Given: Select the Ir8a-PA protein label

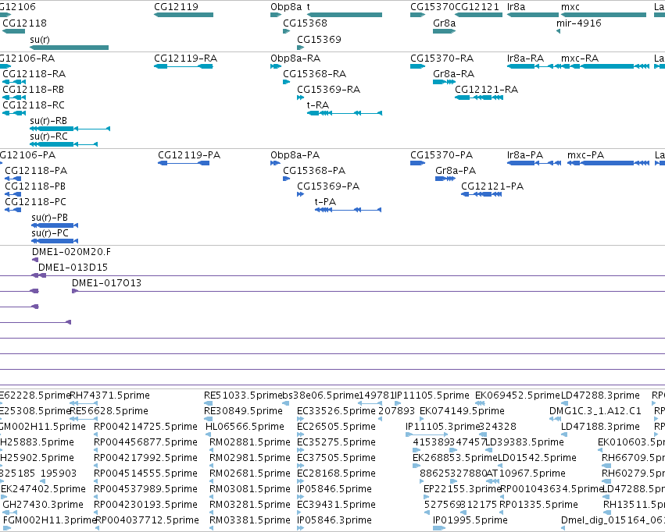Looking at the screenshot, I should pyautogui.click(x=525, y=155).
